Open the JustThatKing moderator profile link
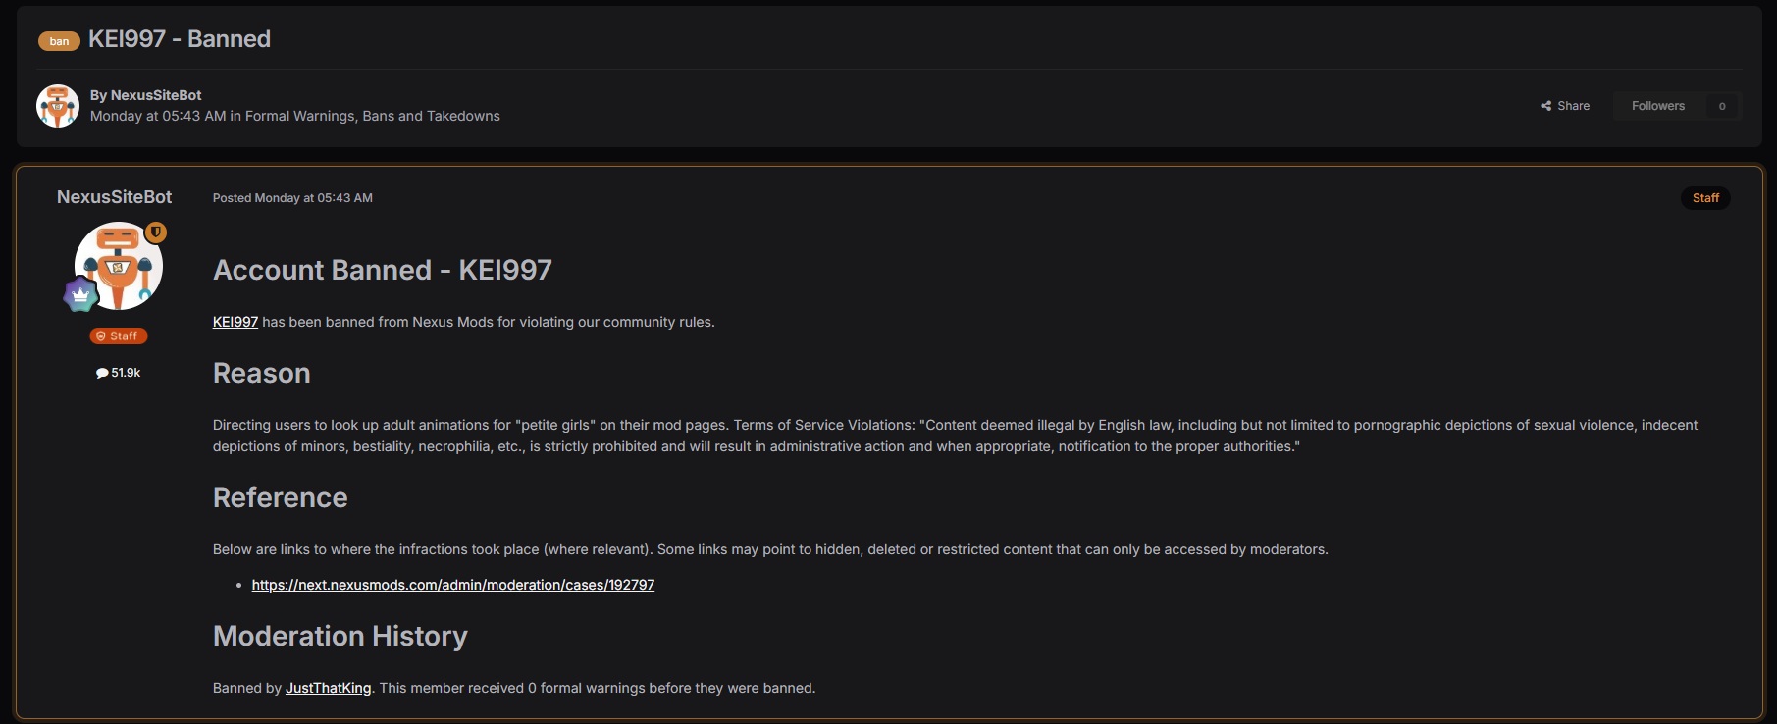The image size is (1777, 724). [x=328, y=688]
